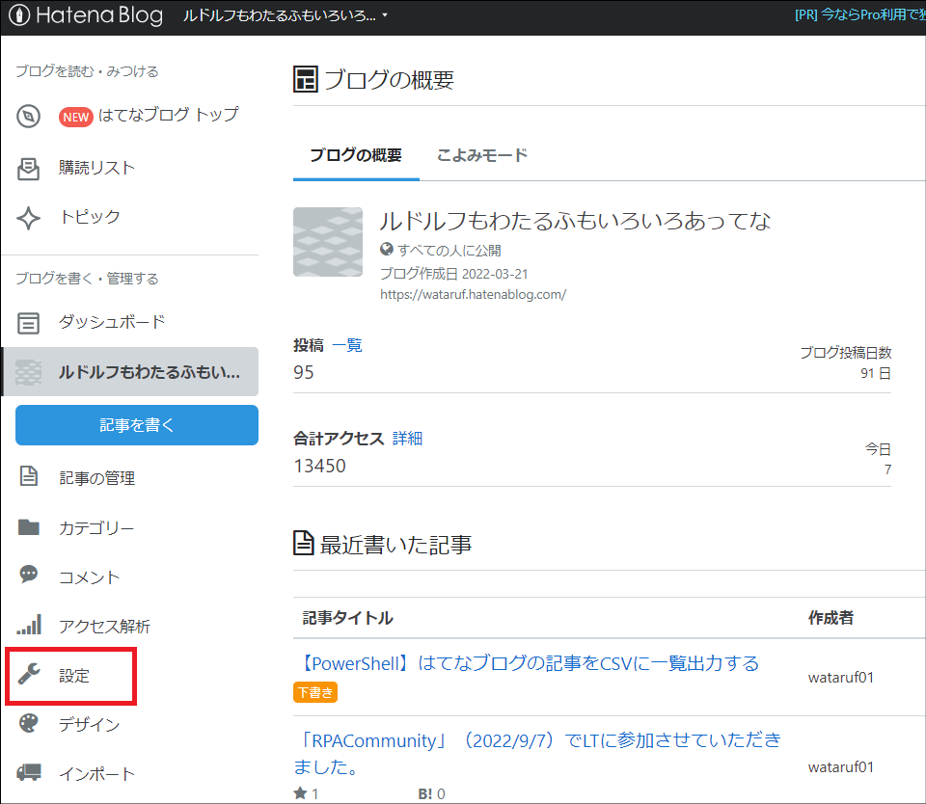Open トピック menu item
926x804 pixels.
coord(90,217)
